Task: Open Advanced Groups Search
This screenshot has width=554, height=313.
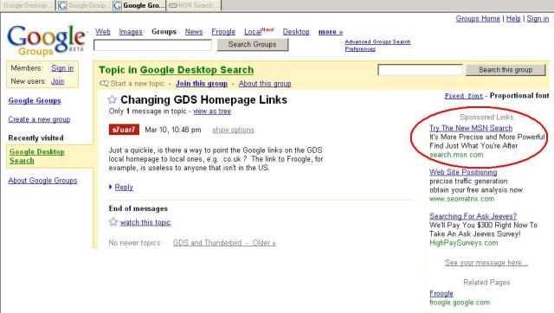Action: [377, 42]
